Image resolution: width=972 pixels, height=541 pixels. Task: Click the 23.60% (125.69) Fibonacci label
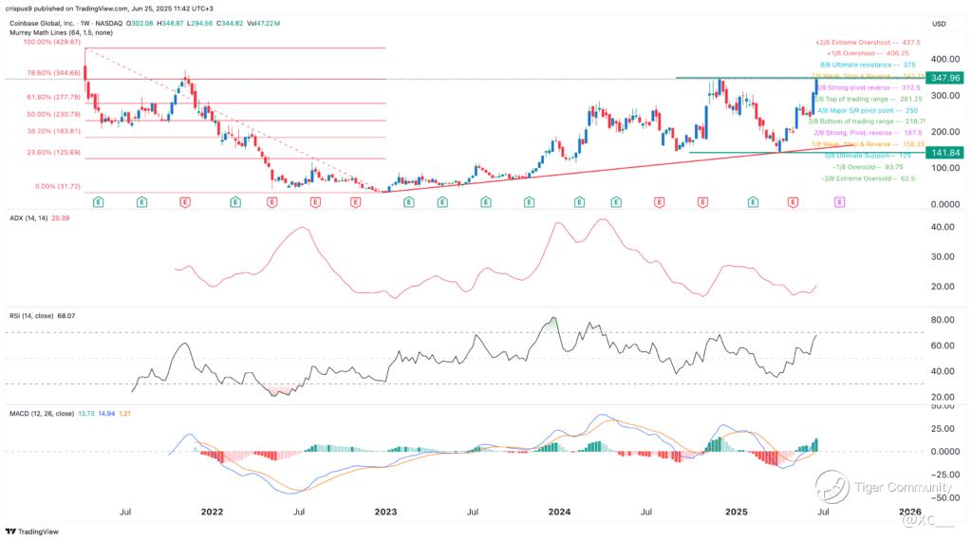pos(54,153)
